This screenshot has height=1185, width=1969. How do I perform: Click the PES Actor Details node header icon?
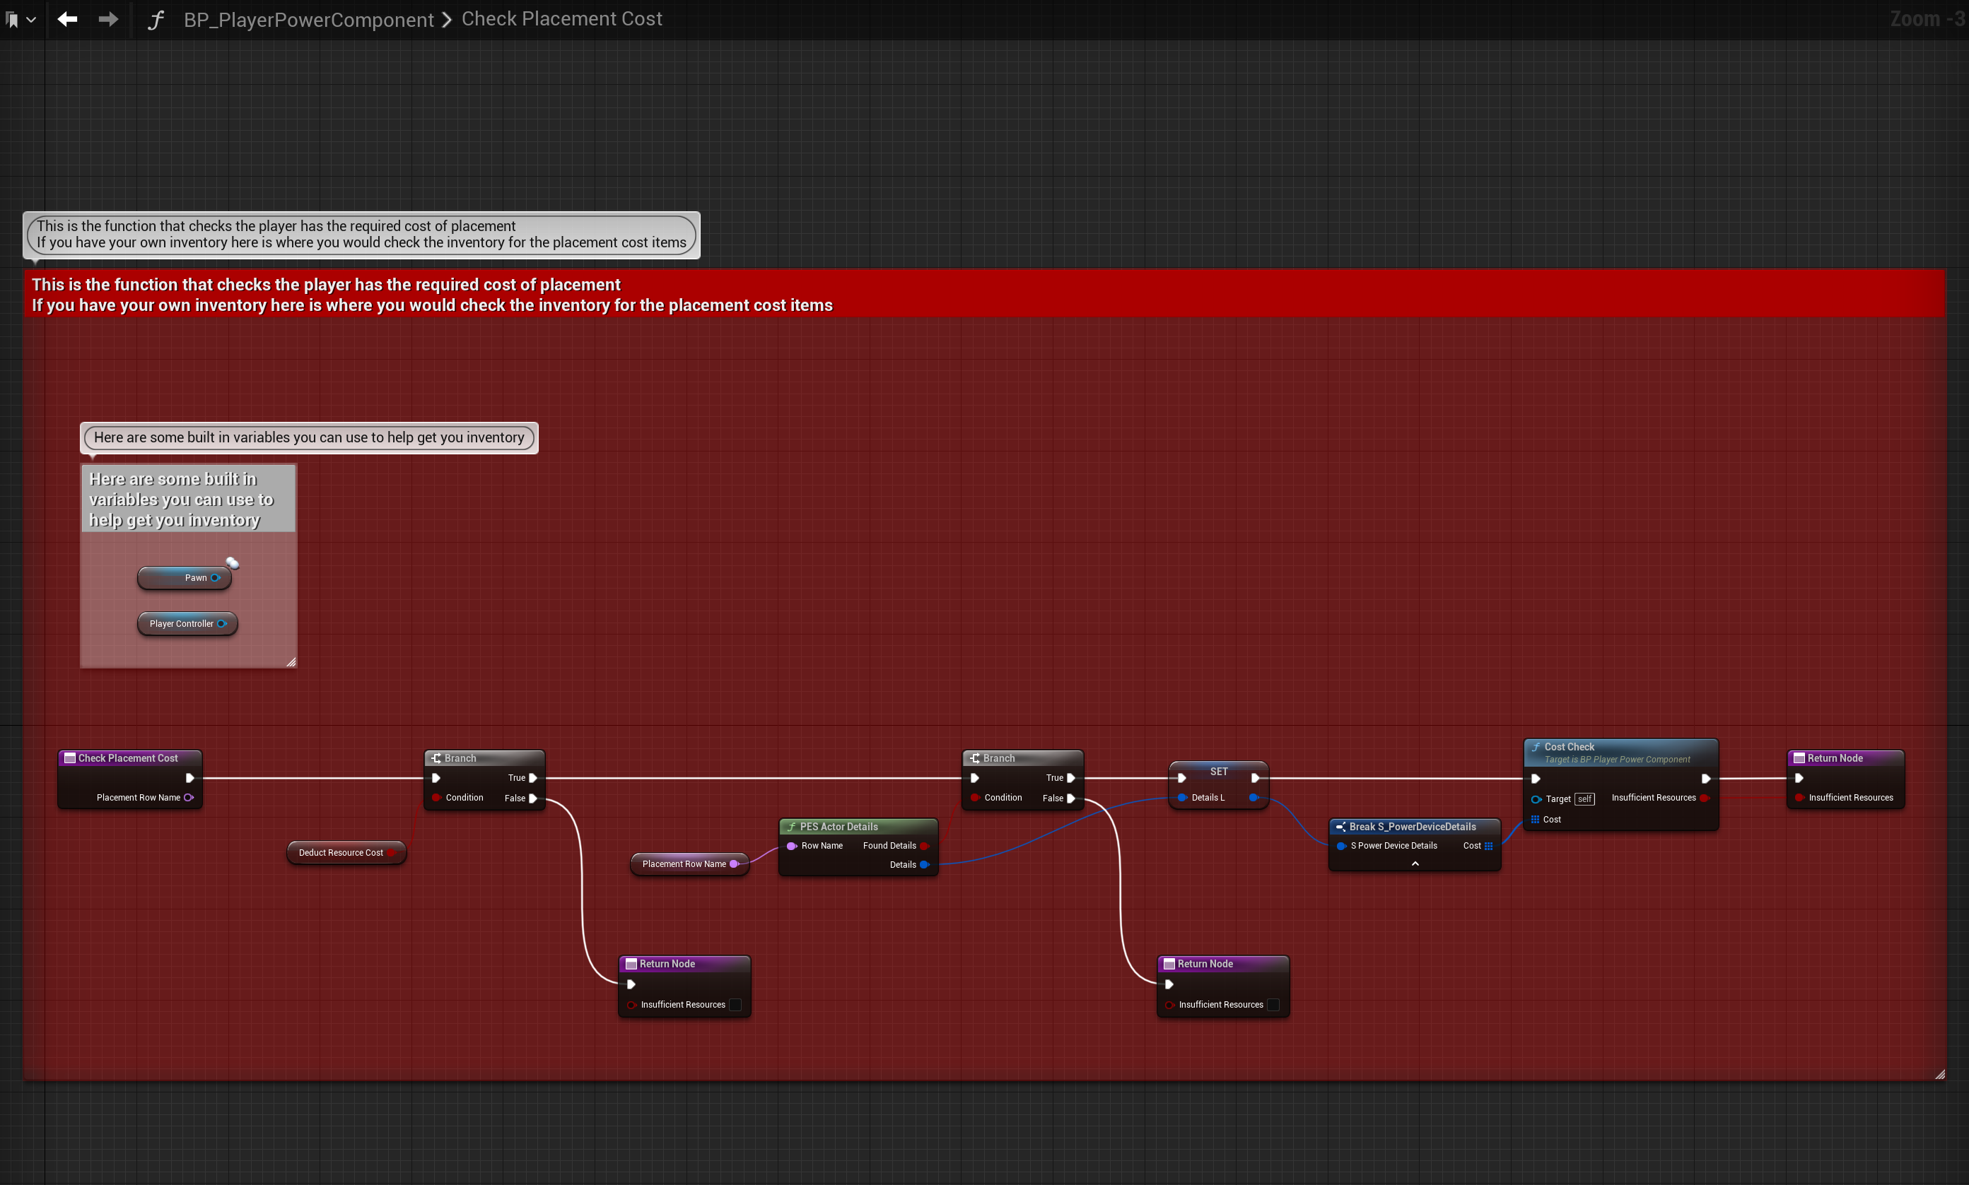coord(791,827)
